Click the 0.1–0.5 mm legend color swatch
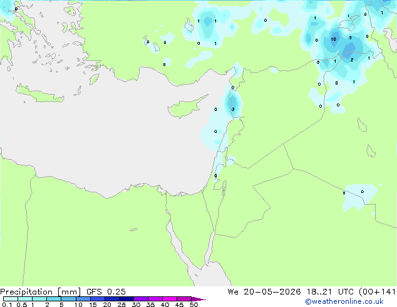 tap(11, 299)
